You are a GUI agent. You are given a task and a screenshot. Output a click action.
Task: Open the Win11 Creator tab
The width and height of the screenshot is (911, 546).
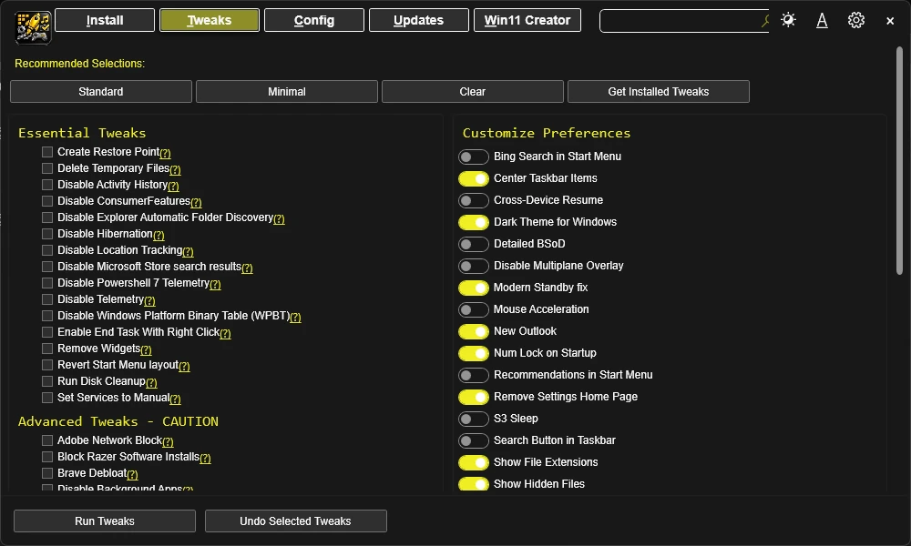click(x=527, y=20)
